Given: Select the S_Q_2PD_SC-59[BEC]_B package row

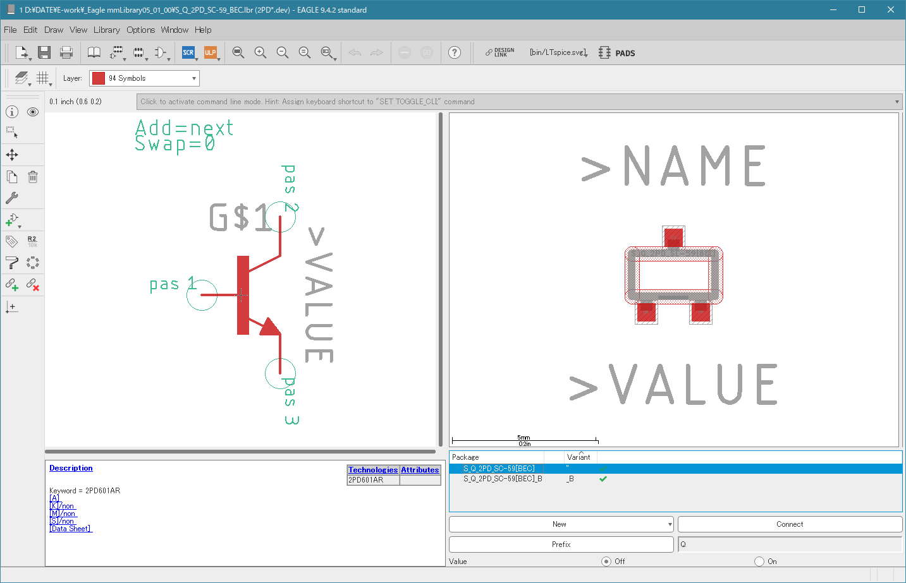Looking at the screenshot, I should click(x=675, y=479).
